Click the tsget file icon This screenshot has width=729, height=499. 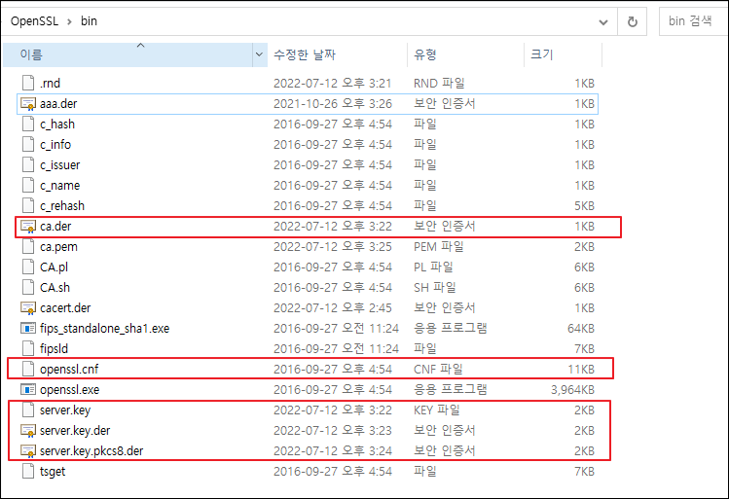[28, 472]
